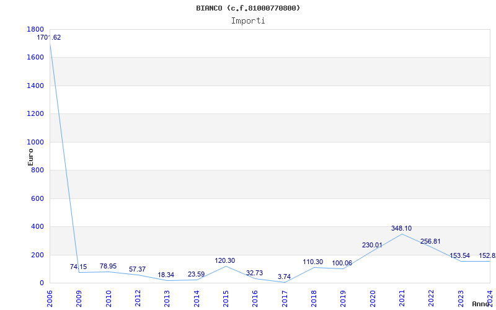The height and width of the screenshot is (310, 496).
Task: Select the 32.73 data label
Action: (255, 273)
